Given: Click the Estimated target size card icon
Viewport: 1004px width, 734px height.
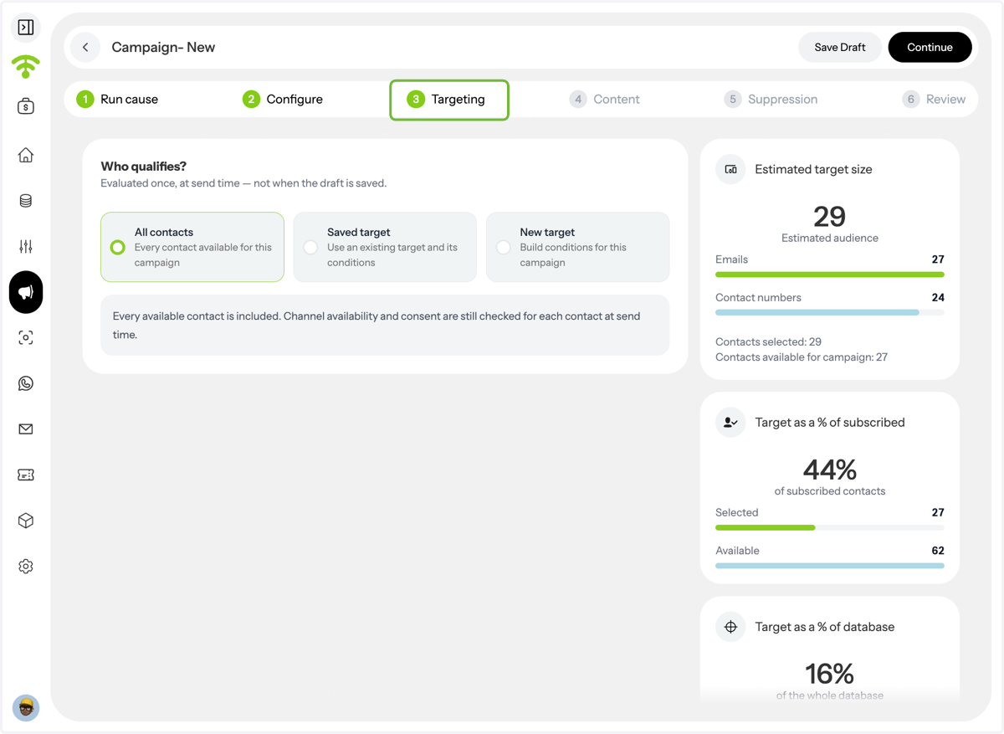Looking at the screenshot, I should tap(730, 169).
